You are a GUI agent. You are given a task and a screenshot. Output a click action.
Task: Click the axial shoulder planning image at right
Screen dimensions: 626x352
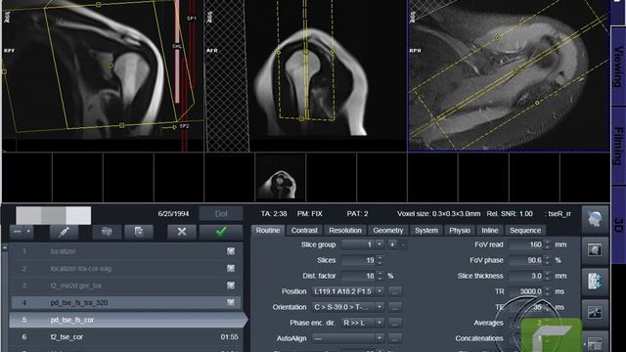click(x=509, y=75)
